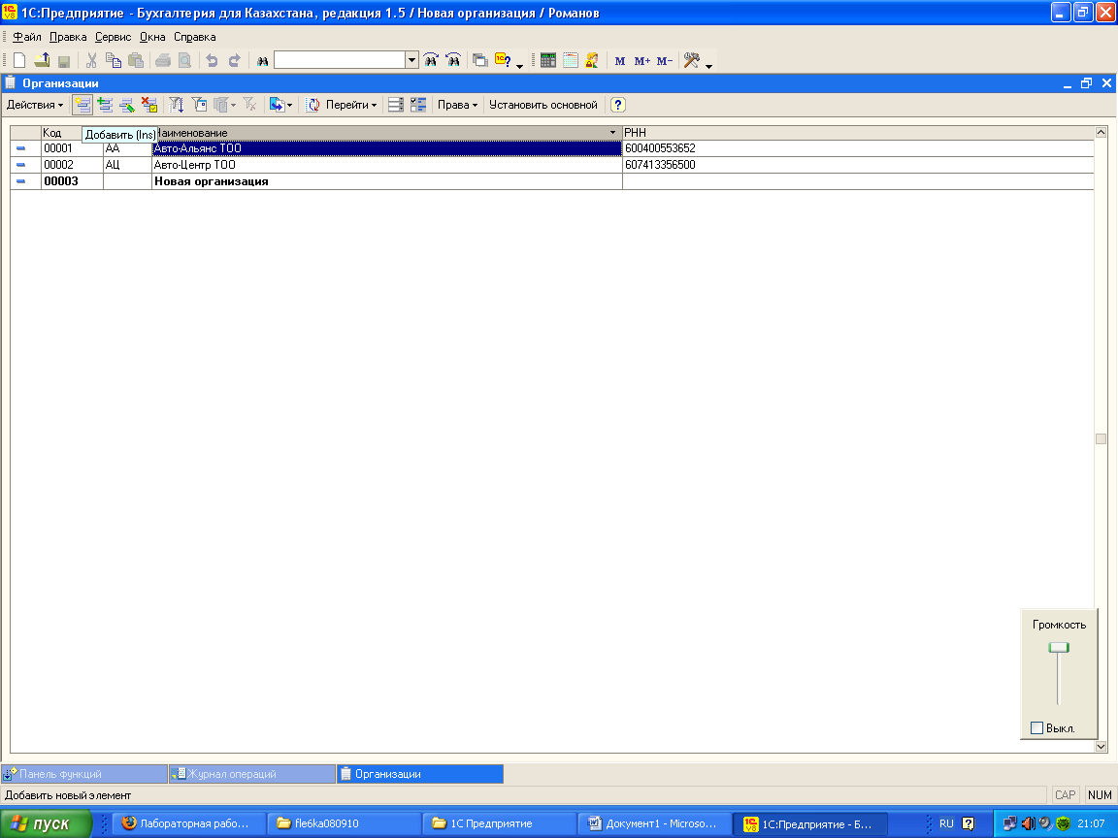Click the Copy icon in main toolbar
Screen dimensions: 1118x838
pyautogui.click(x=114, y=60)
